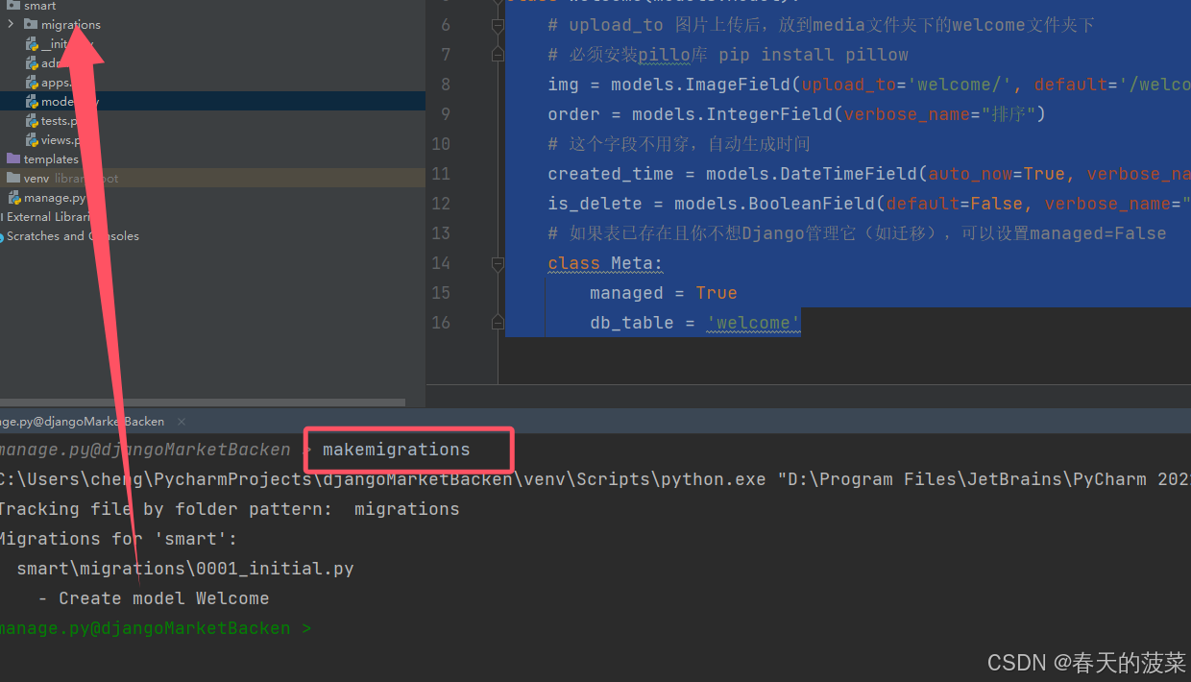Select the migrations folder icon
This screenshot has width=1191, height=682.
(x=31, y=24)
